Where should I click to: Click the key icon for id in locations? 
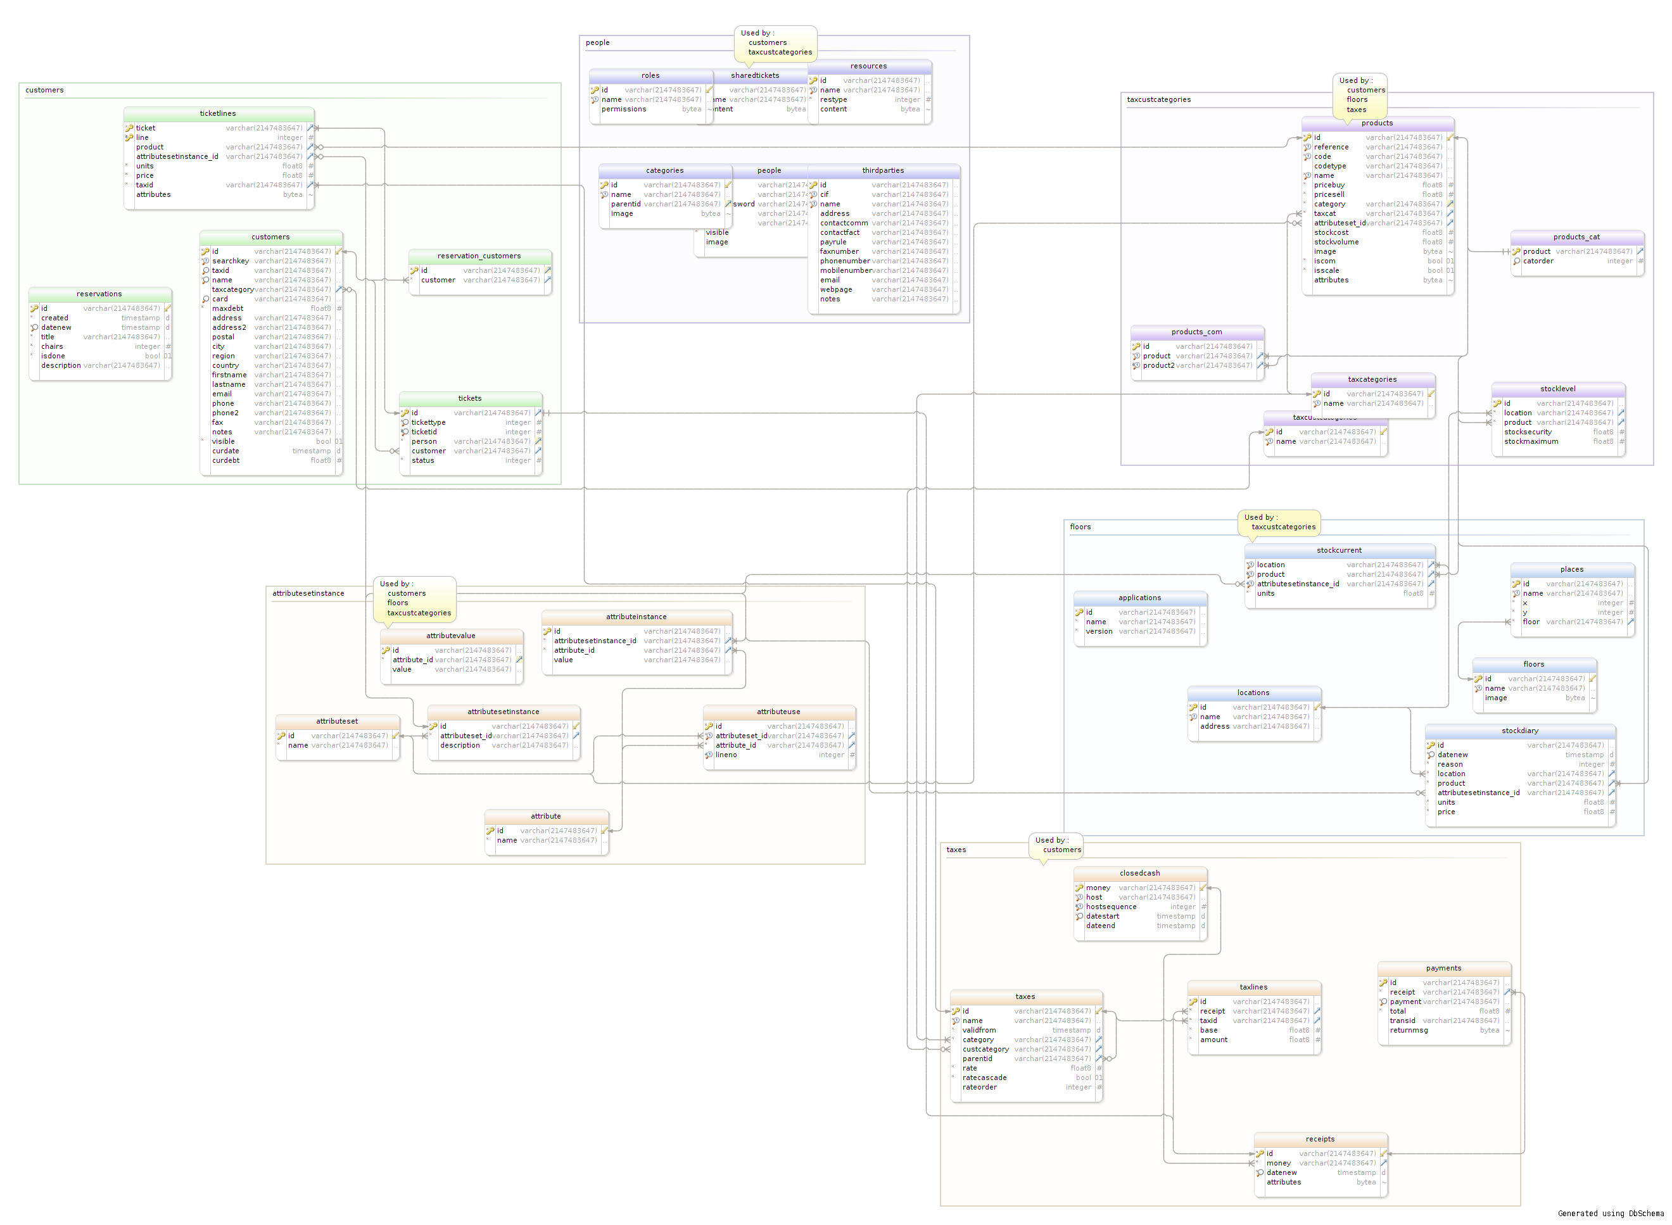1193,707
